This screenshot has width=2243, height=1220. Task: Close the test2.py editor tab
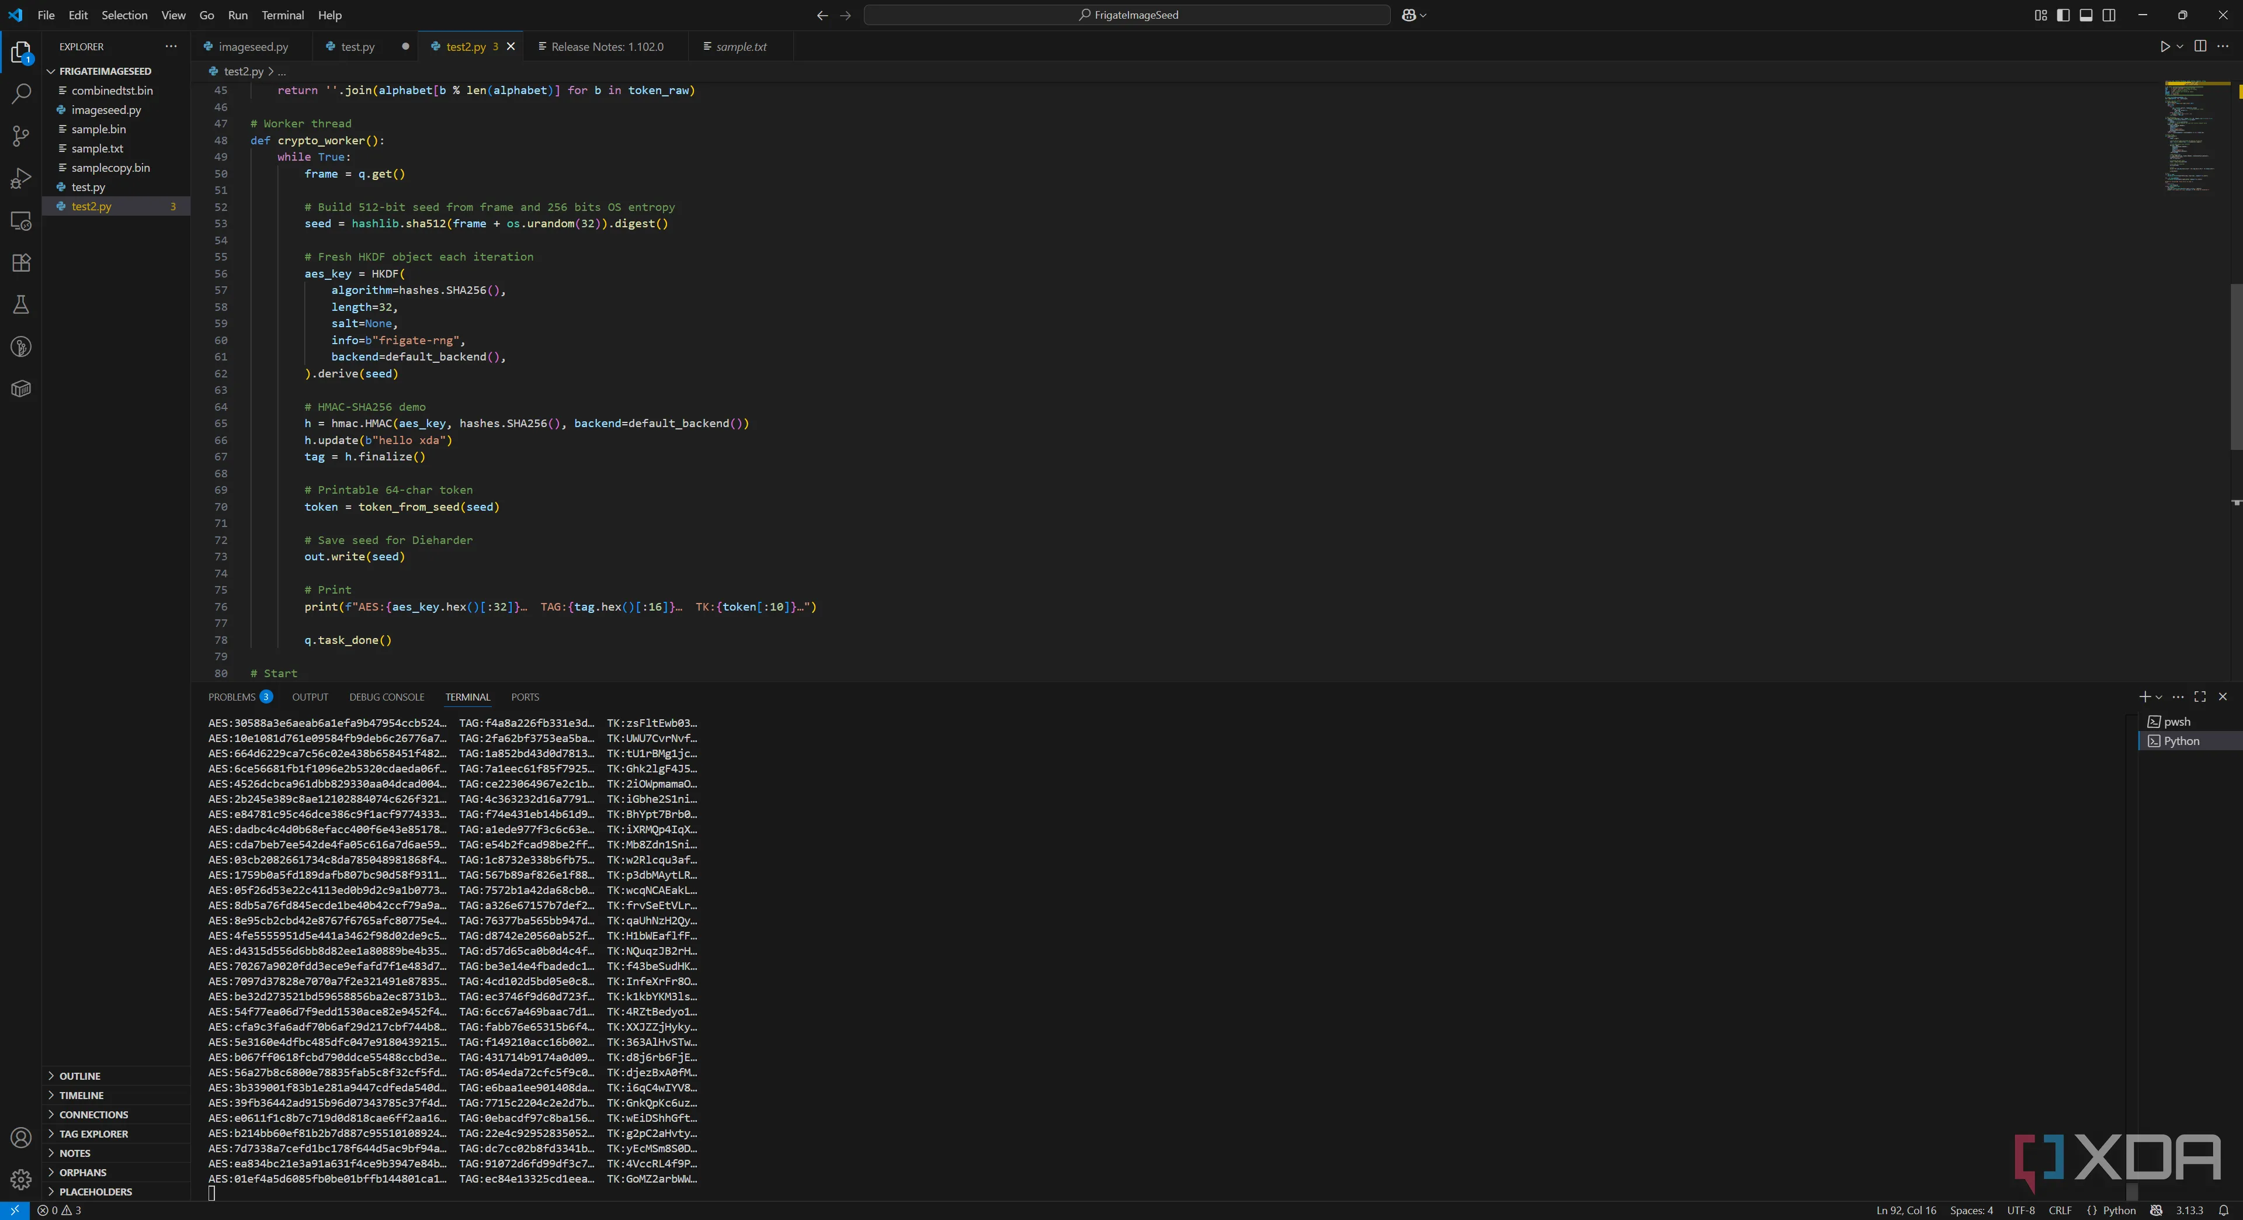(511, 46)
